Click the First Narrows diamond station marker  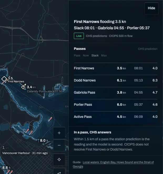click(4, 79)
